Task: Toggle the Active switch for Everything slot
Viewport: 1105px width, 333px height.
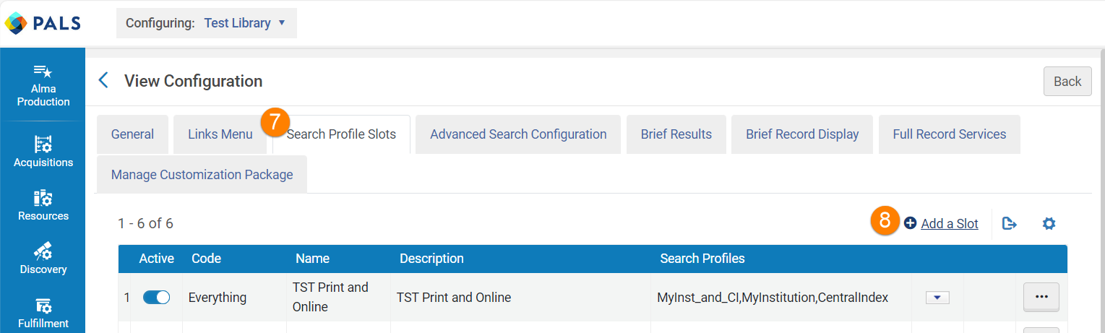Action: pos(156,297)
